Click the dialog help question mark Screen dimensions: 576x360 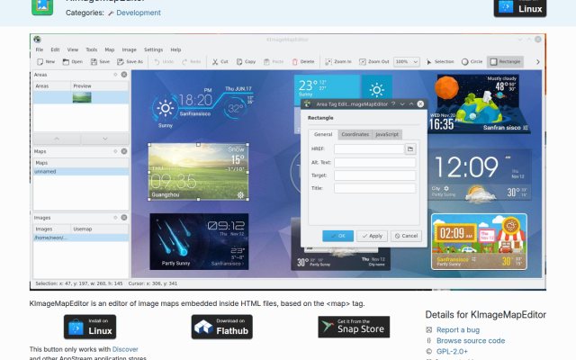pyautogui.click(x=393, y=104)
